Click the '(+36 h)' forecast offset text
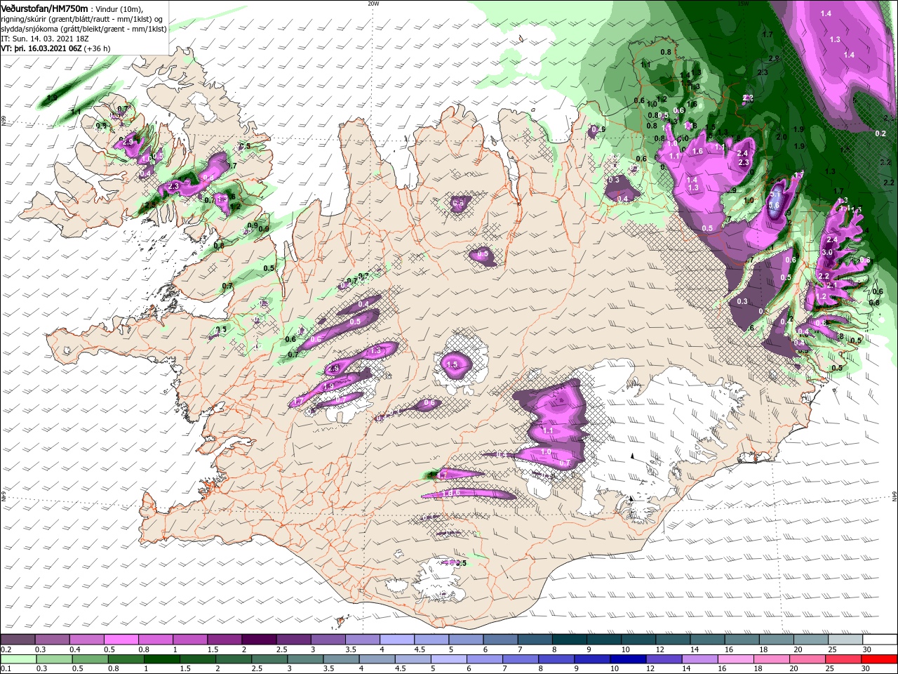Screen dimensions: 898x674 tap(99, 48)
